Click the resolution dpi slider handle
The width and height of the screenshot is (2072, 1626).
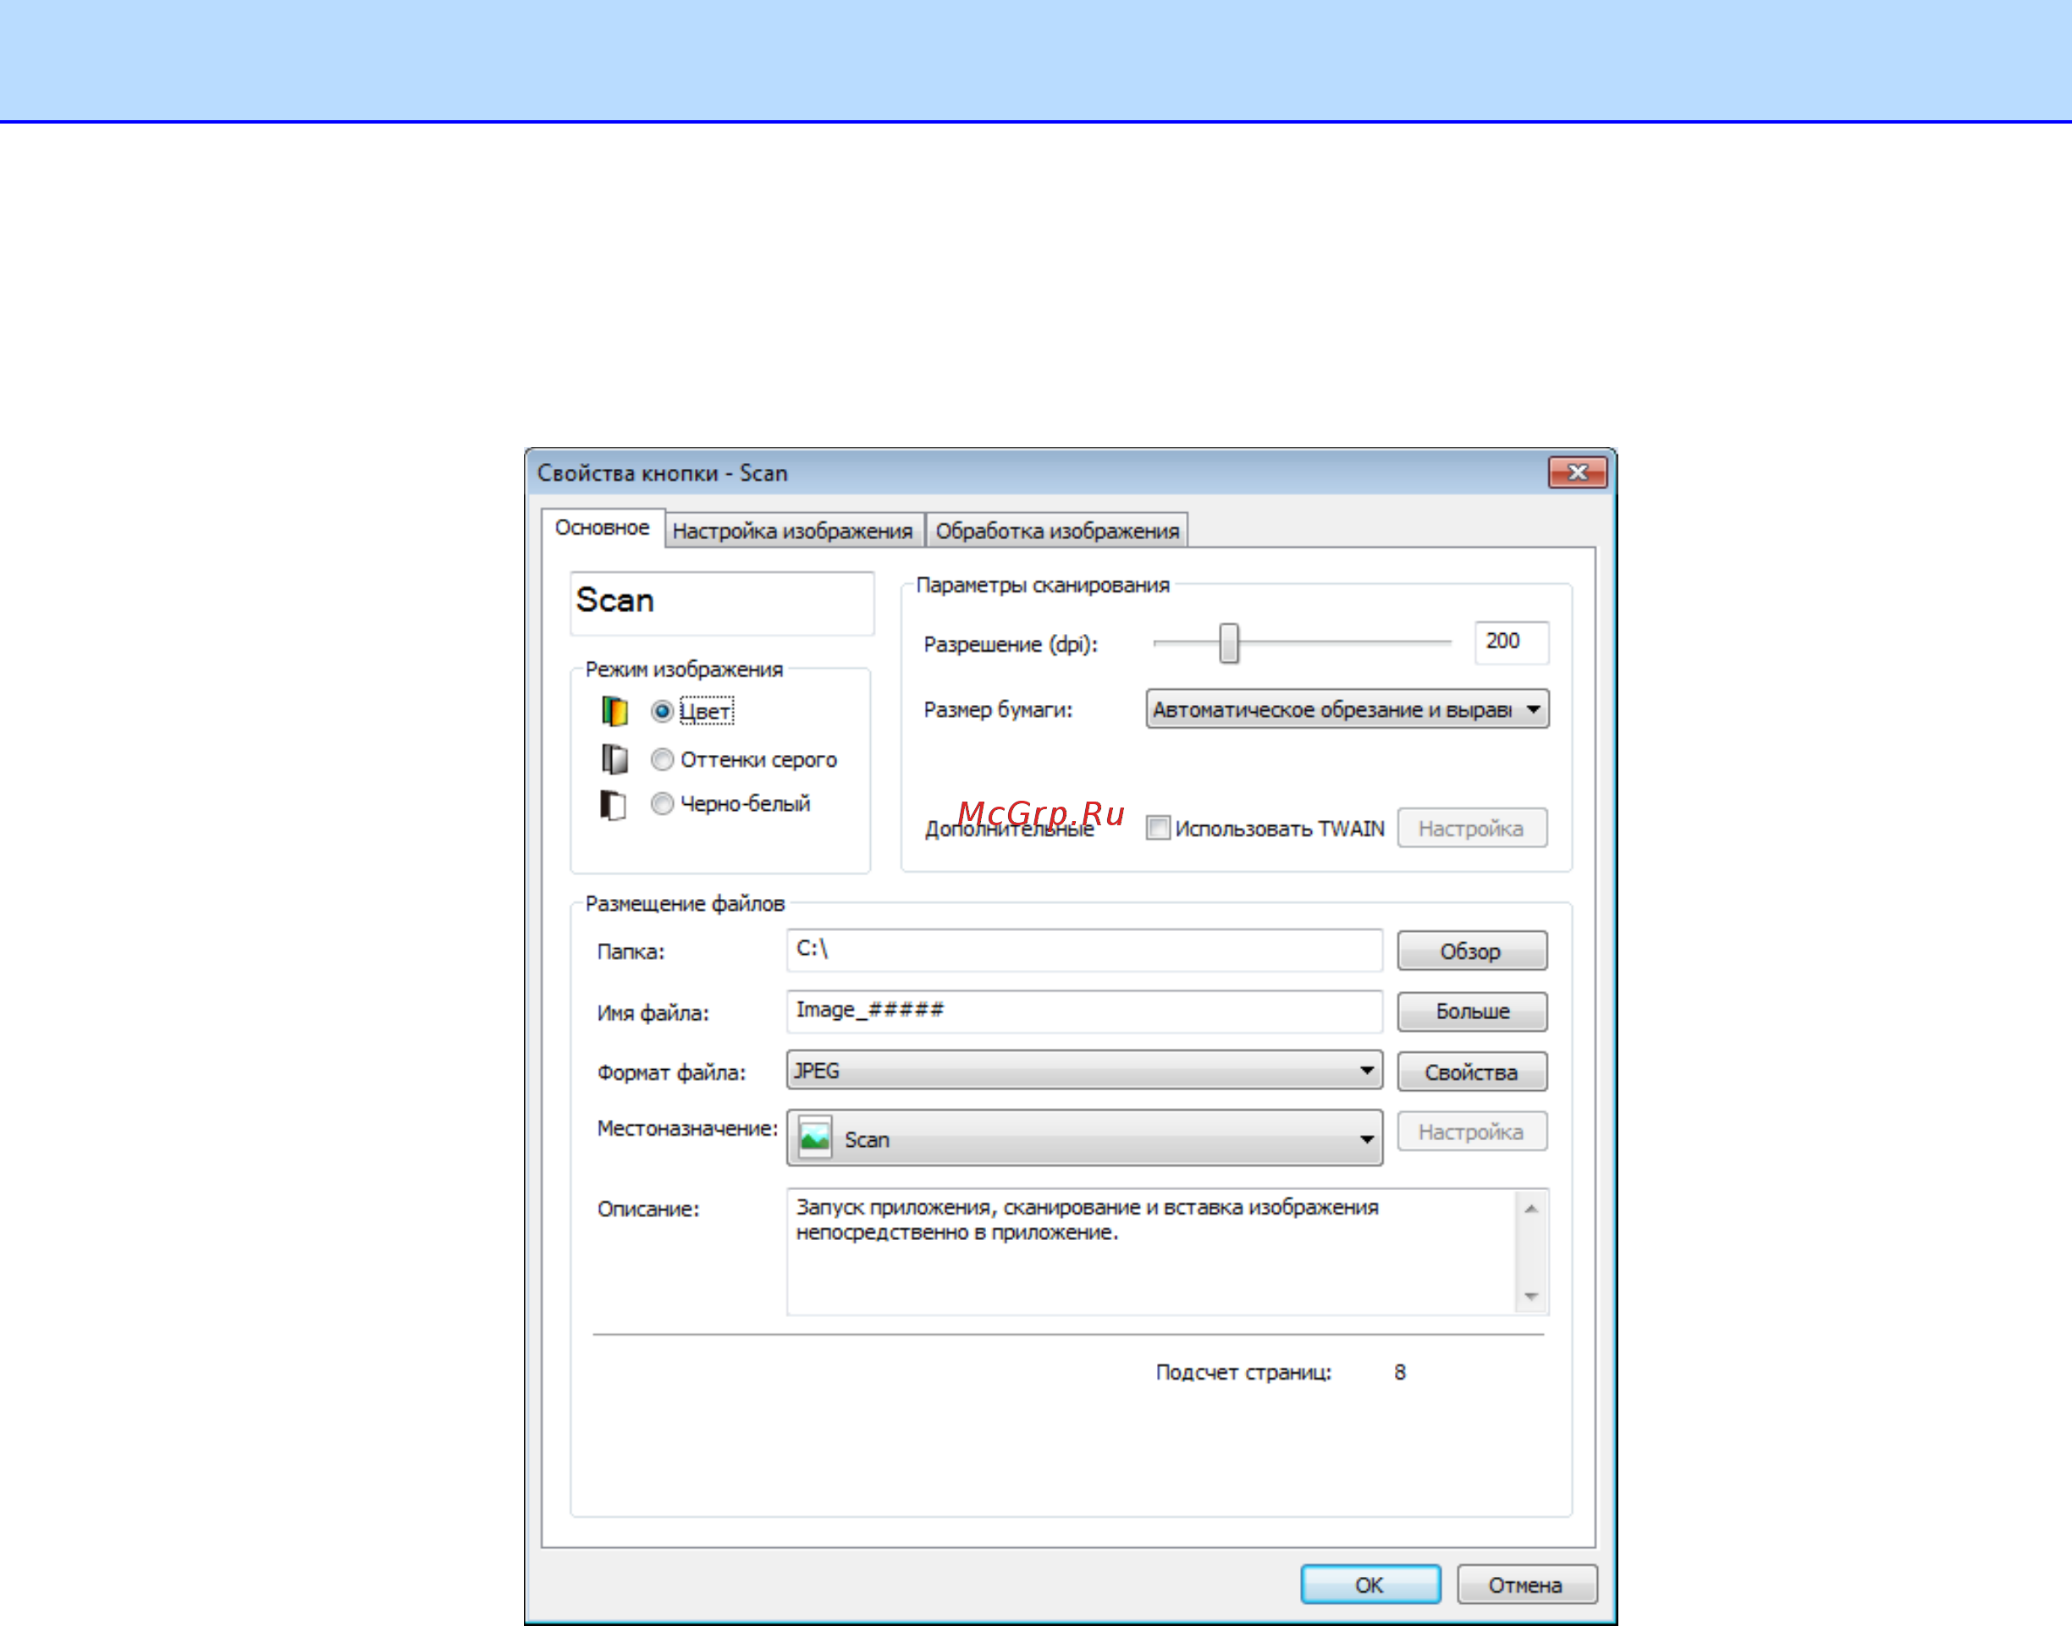(x=1229, y=643)
